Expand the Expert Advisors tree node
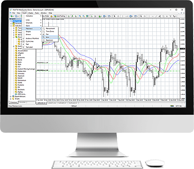This screenshot has width=194, height=169. 11,96
